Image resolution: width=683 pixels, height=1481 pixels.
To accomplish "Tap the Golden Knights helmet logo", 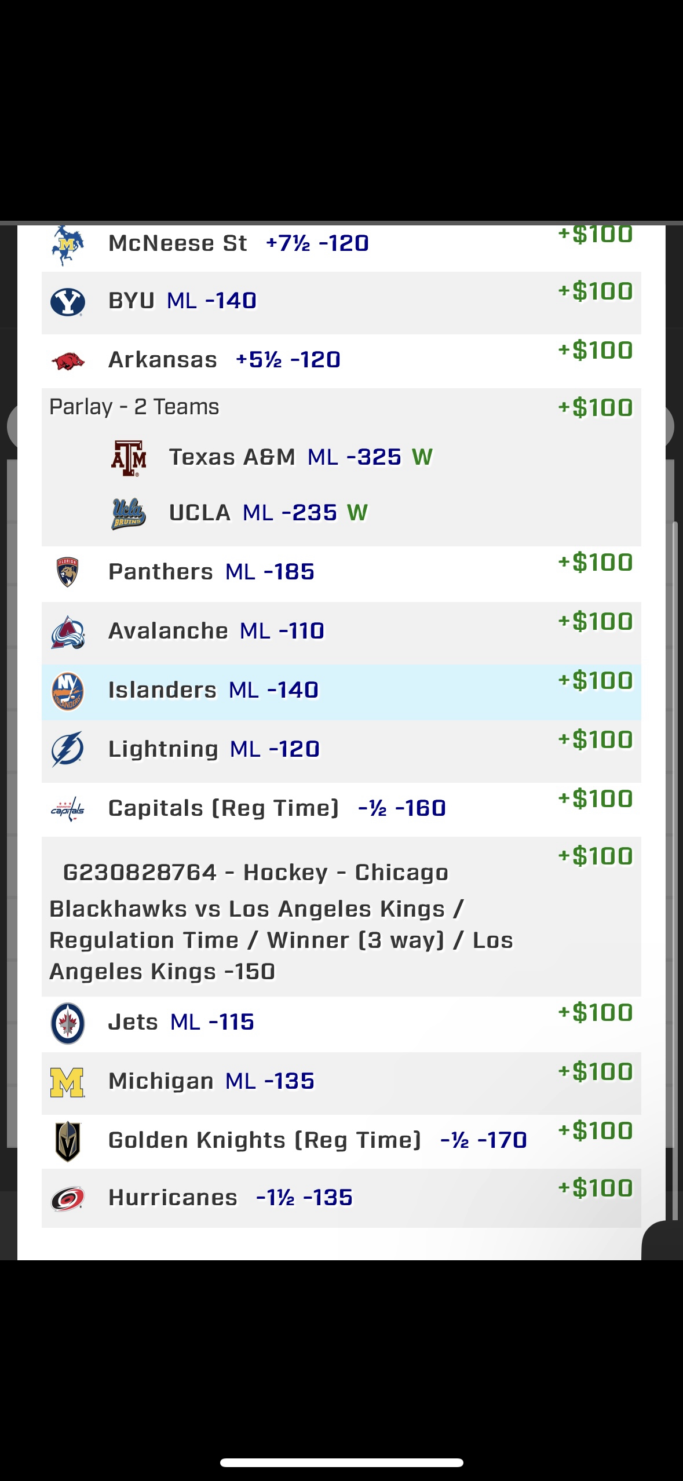I will (x=68, y=1141).
